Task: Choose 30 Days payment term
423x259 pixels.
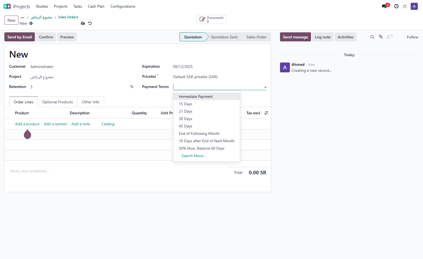Action: [x=207, y=119]
